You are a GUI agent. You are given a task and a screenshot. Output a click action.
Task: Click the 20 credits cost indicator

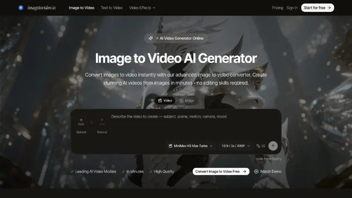pos(261,146)
